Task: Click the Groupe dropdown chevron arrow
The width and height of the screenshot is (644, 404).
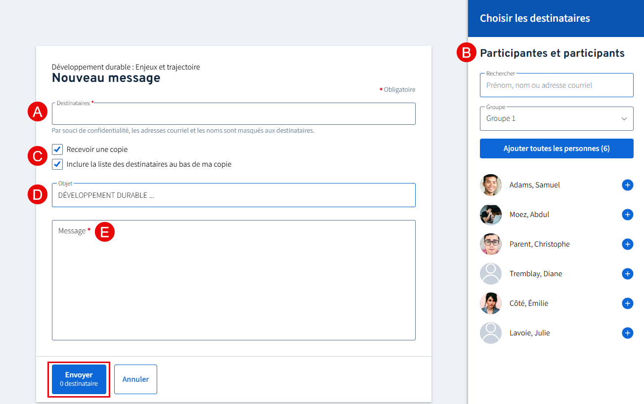Action: click(624, 119)
